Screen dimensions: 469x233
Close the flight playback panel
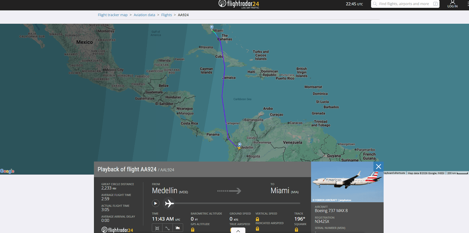pos(378,167)
